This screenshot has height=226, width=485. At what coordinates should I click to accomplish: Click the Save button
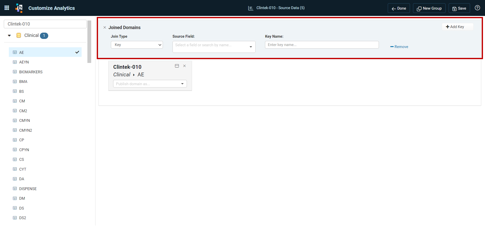(x=459, y=8)
